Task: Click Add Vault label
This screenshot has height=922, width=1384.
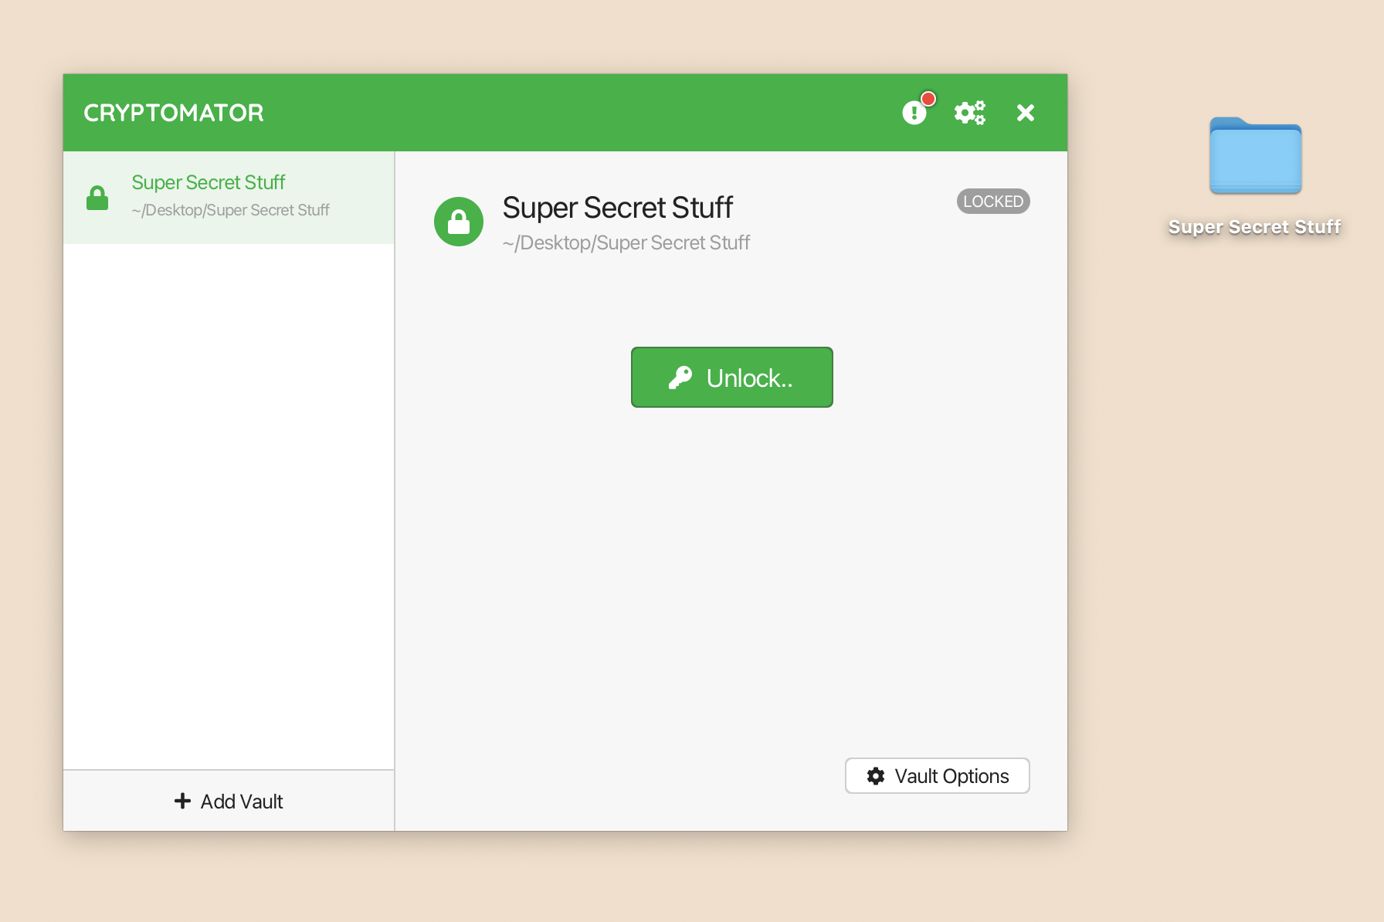Action: [242, 802]
